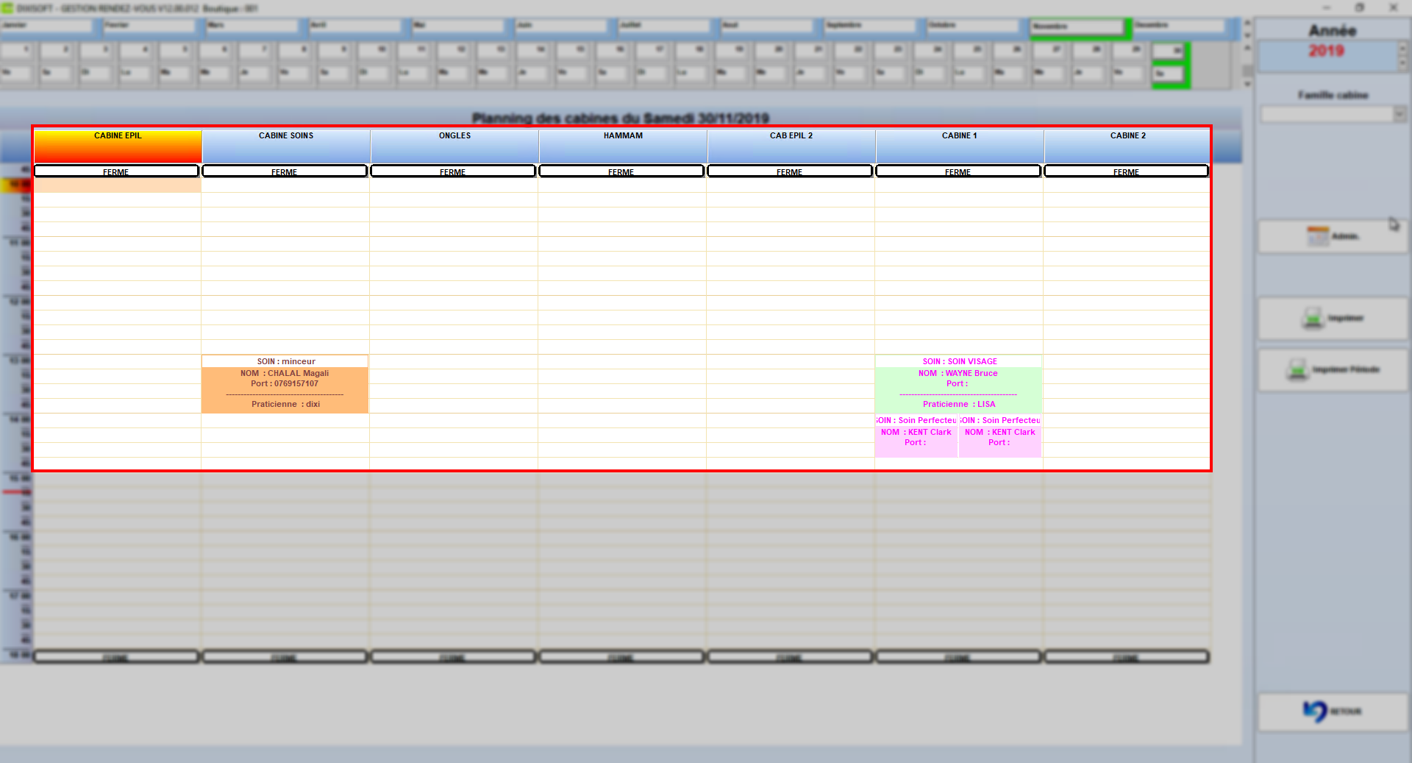Image resolution: width=1412 pixels, height=763 pixels.
Task: Click bottom FERME bar under ONGLES
Action: 453,656
